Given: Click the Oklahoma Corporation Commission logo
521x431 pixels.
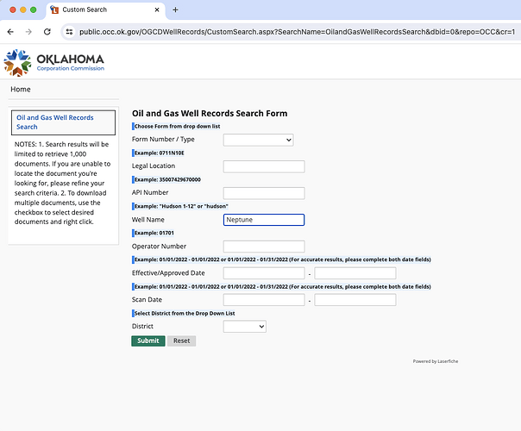Looking at the screenshot, I should (x=53, y=62).
